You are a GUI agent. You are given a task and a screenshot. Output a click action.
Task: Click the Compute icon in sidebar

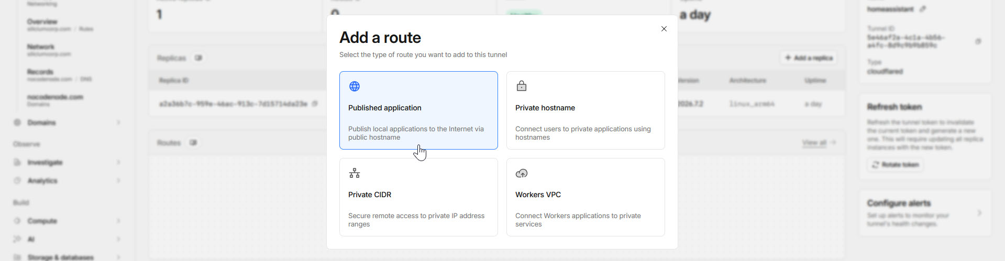(17, 221)
